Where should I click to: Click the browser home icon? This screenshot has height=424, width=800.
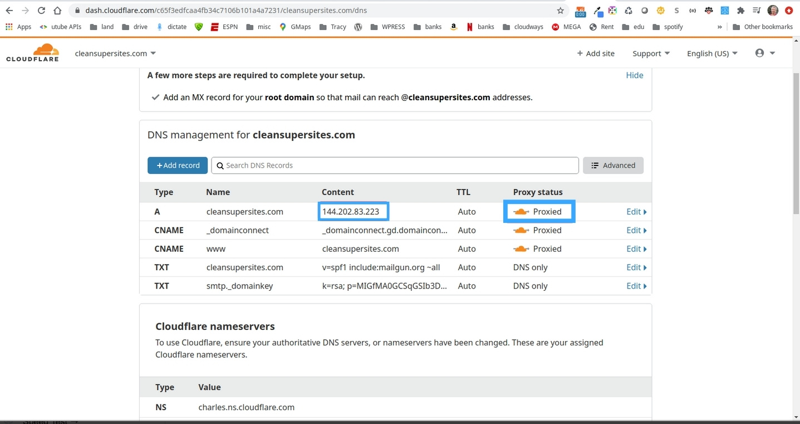pos(57,11)
